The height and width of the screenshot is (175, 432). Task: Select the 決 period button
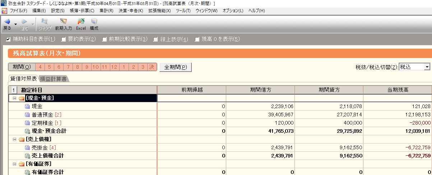tap(152, 67)
